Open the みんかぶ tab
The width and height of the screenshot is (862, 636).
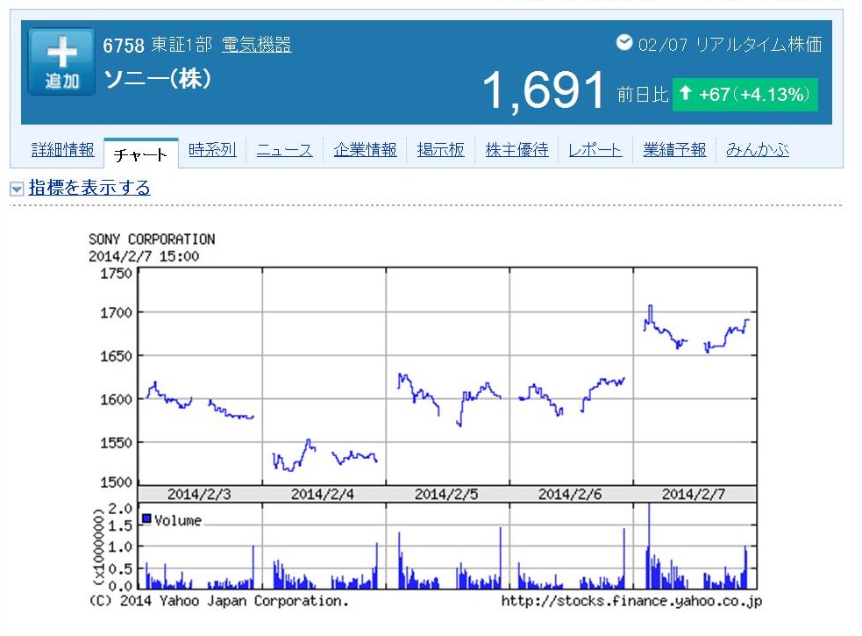click(758, 150)
